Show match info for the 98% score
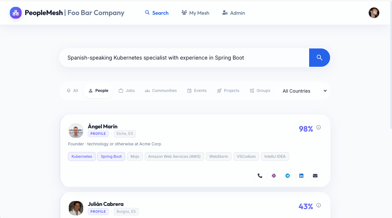Viewport: 392px width, 218px height. pyautogui.click(x=319, y=128)
